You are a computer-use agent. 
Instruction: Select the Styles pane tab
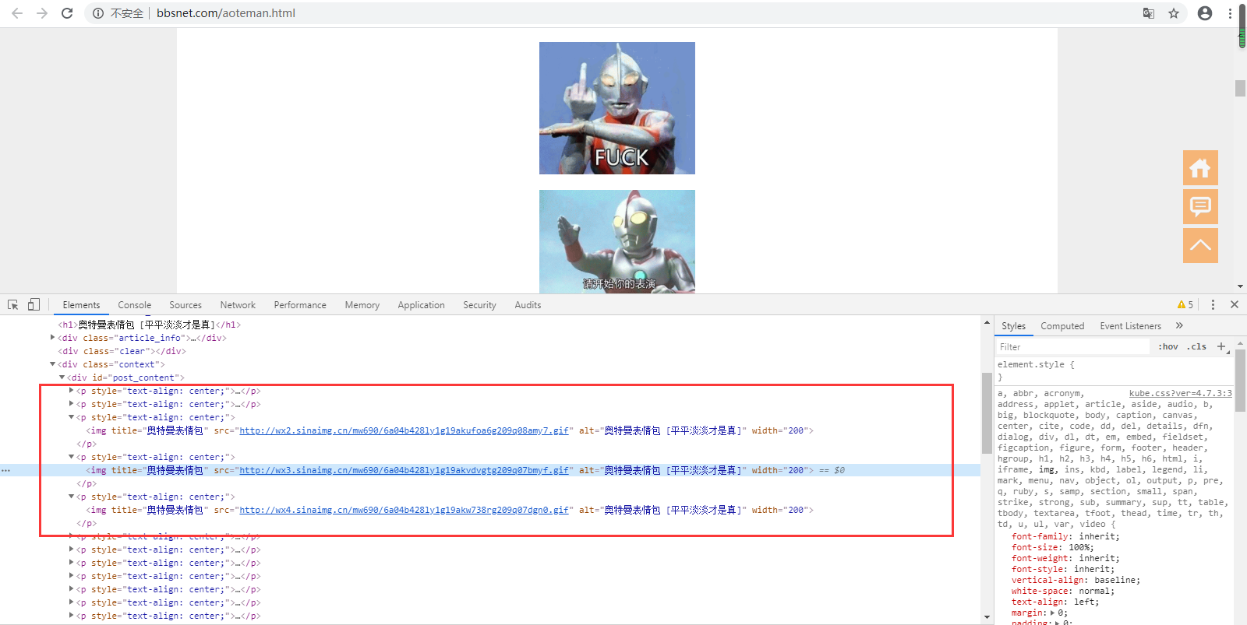point(1013,326)
